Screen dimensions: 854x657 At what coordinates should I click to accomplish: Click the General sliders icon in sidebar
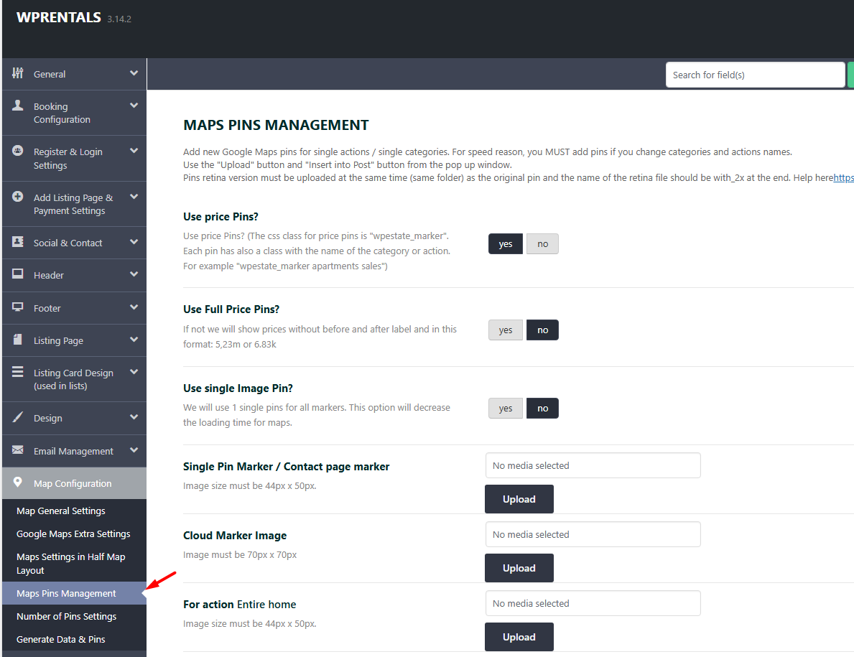(x=18, y=74)
